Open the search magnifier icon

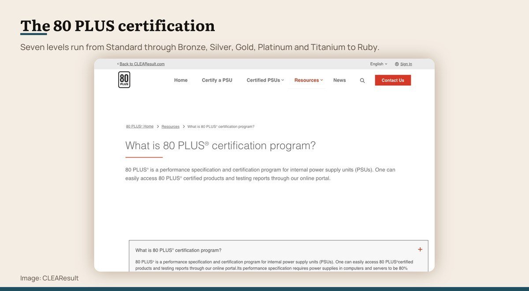tap(362, 81)
